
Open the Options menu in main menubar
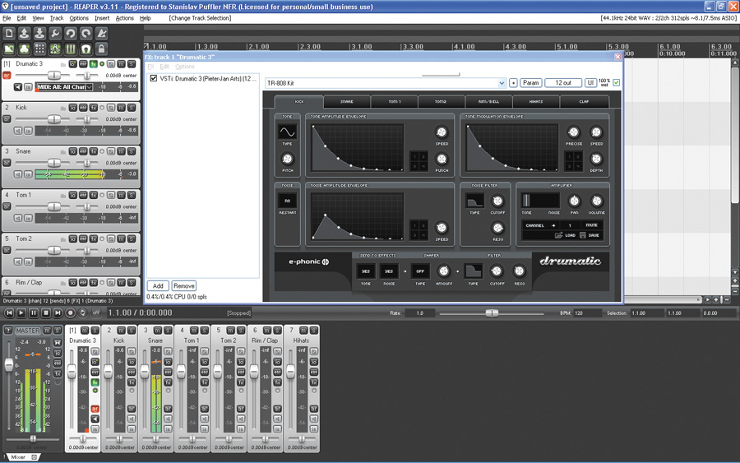click(x=79, y=18)
